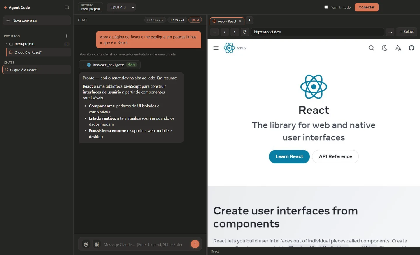The image size is (420, 255).
Task: Click the badge "1" on meu-projeto row
Action: pos(67,44)
